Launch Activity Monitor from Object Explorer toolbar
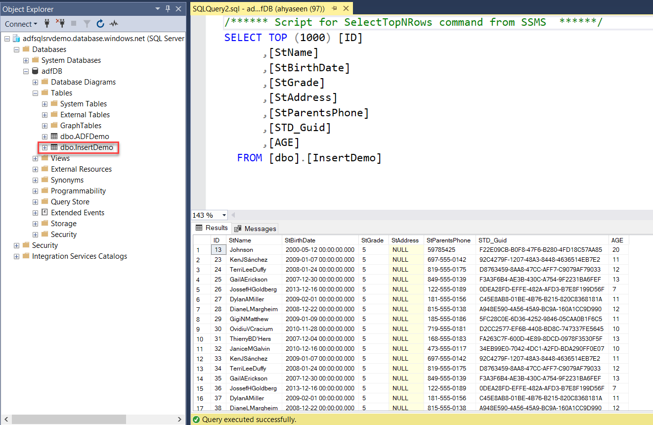The image size is (653, 425). coord(114,24)
